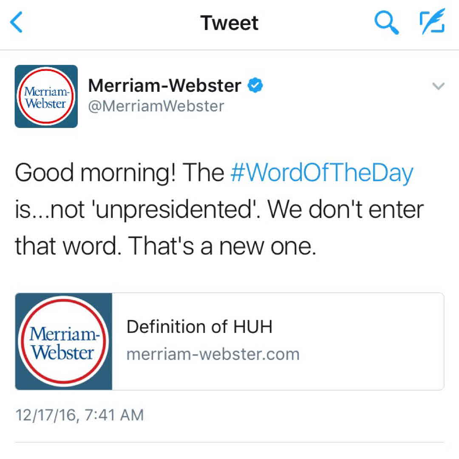The height and width of the screenshot is (459, 459).
Task: Click the Merriam-Webster logo in the link card
Action: pyautogui.click(x=64, y=341)
